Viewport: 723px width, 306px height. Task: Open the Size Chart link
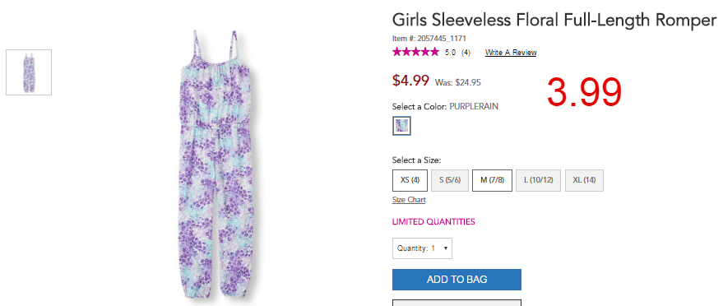[409, 200]
